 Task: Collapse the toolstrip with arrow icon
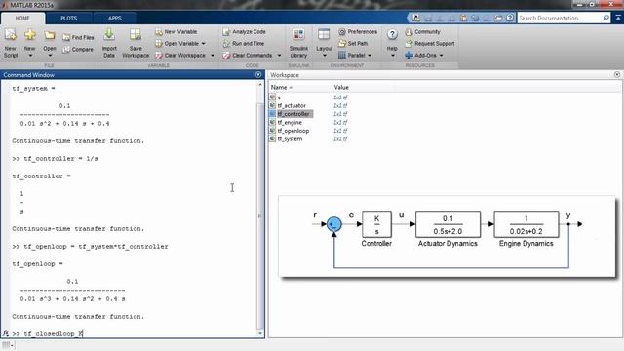[618, 18]
